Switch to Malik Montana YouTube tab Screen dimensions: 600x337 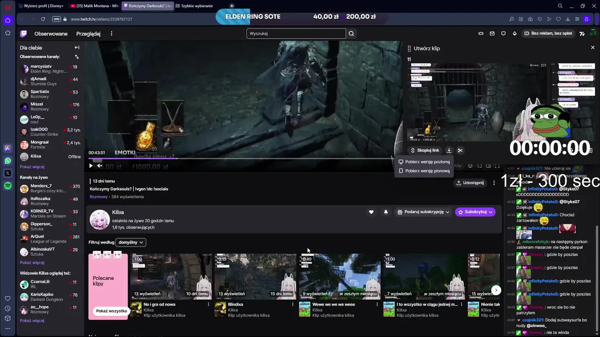pos(94,6)
